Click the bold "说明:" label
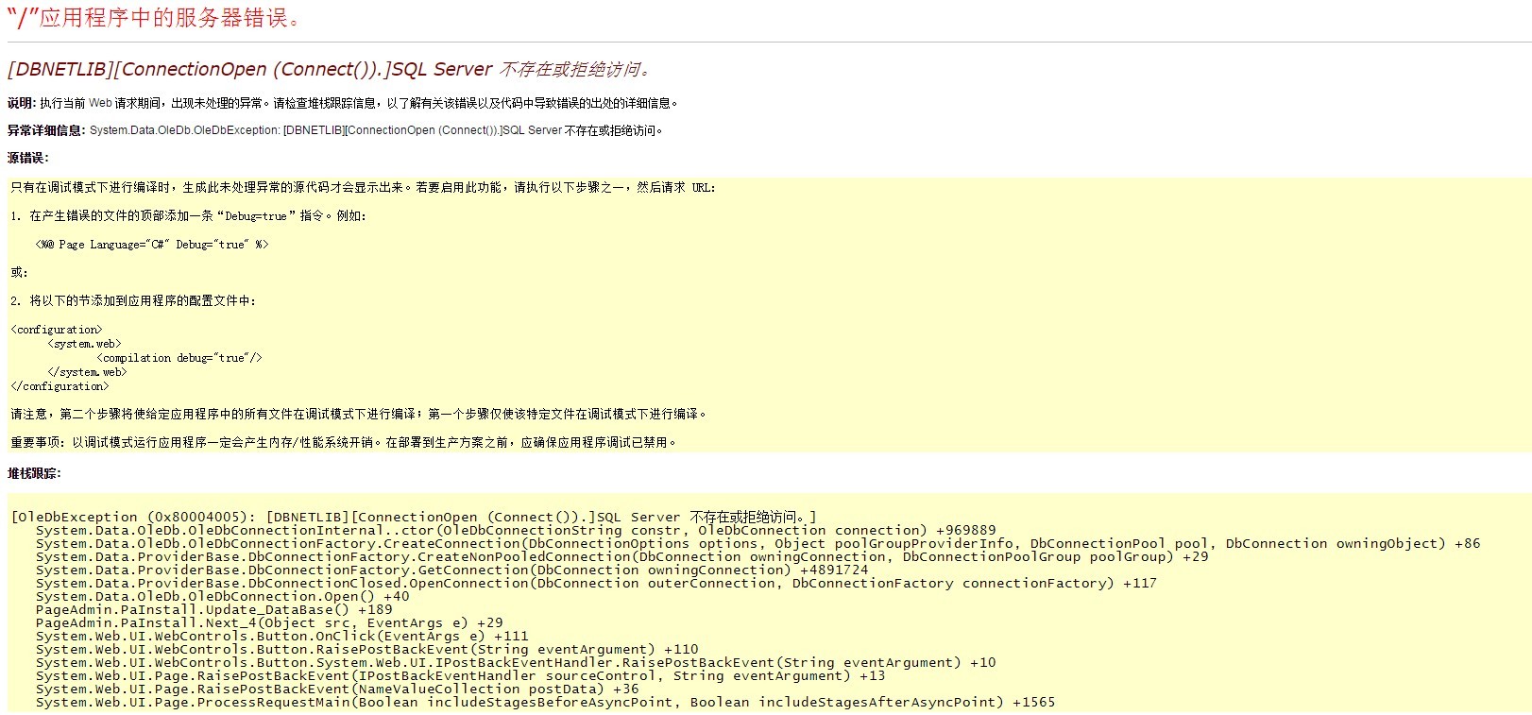Screen dimensions: 1532x715 pos(22,103)
